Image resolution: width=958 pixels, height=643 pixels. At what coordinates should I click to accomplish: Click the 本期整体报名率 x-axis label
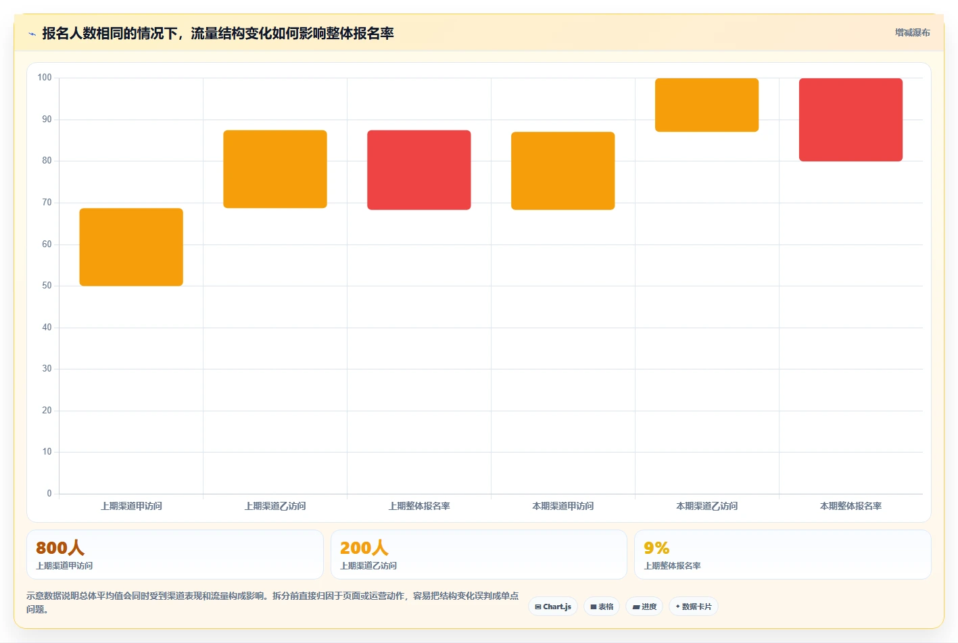point(851,506)
